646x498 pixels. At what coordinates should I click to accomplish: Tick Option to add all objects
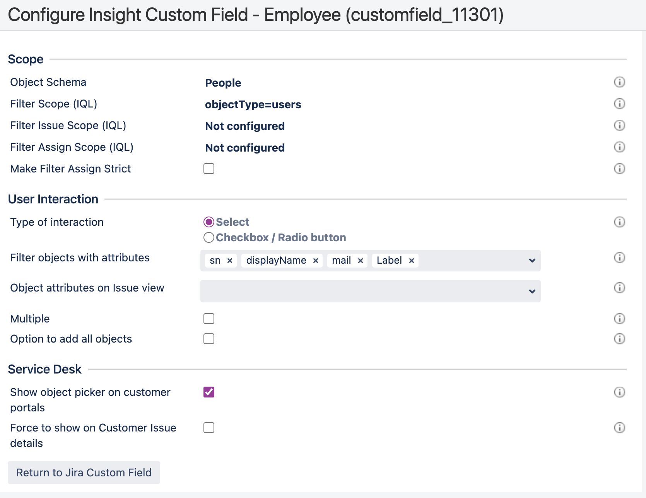coord(209,339)
